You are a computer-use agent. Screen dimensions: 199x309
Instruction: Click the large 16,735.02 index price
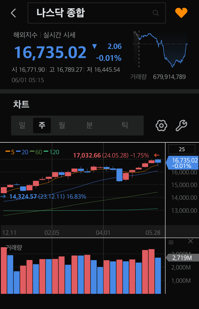click(x=50, y=52)
